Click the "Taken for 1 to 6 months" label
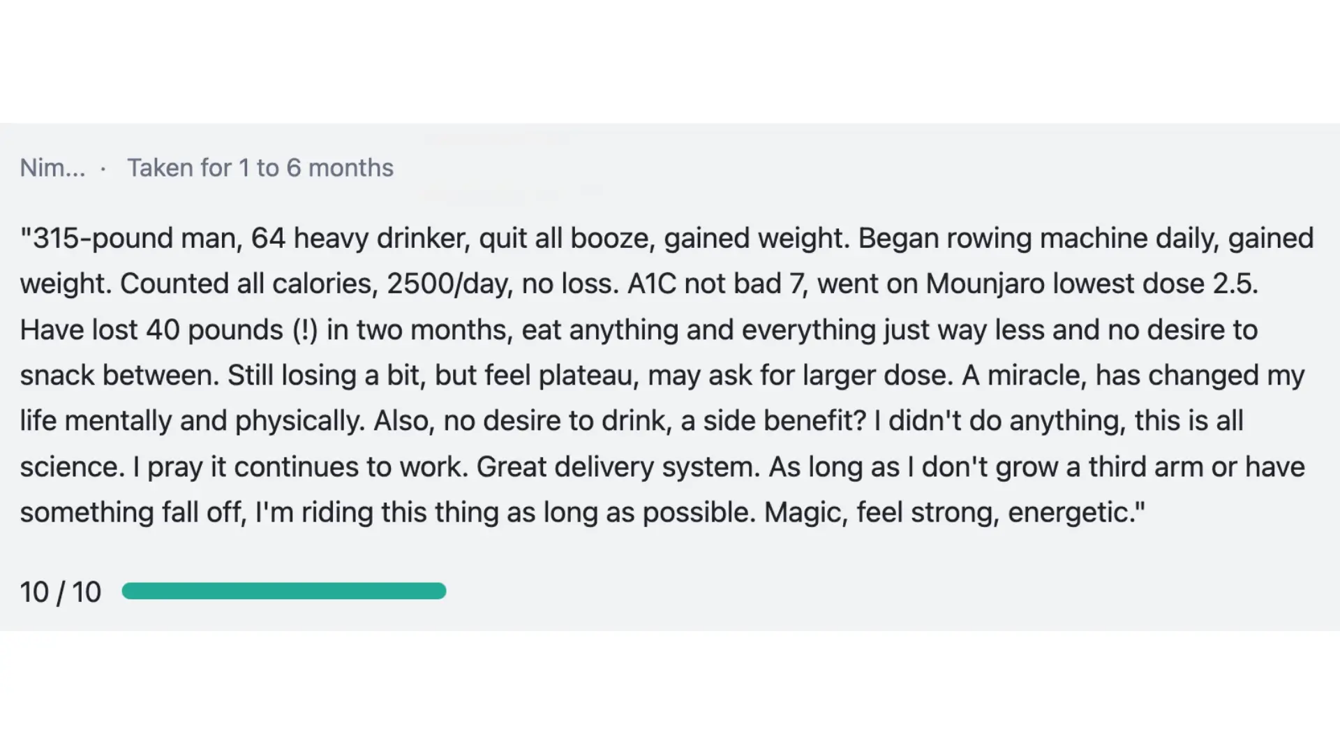1340x754 pixels. tap(260, 168)
